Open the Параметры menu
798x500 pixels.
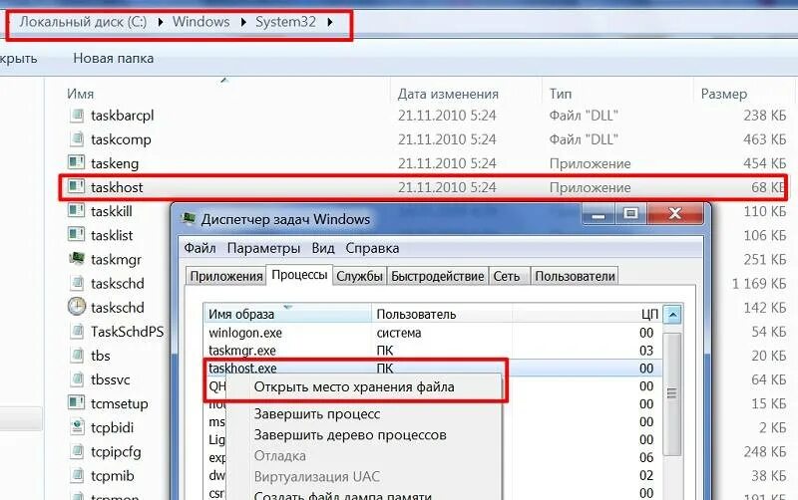coord(263,248)
